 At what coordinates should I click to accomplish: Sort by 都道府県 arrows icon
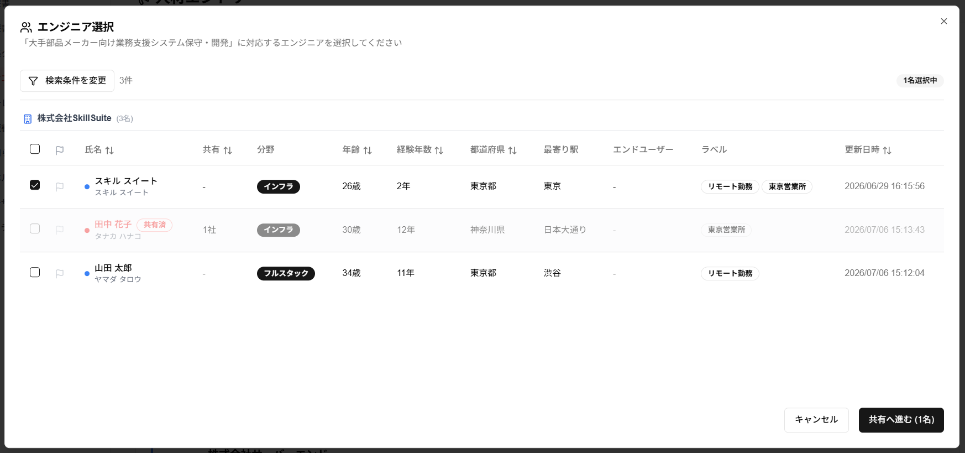(x=512, y=150)
